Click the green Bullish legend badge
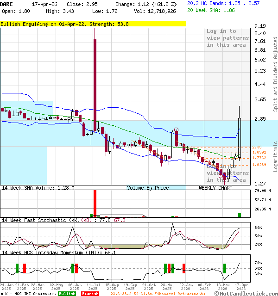This screenshot has height=296, width=278. (67, 294)
